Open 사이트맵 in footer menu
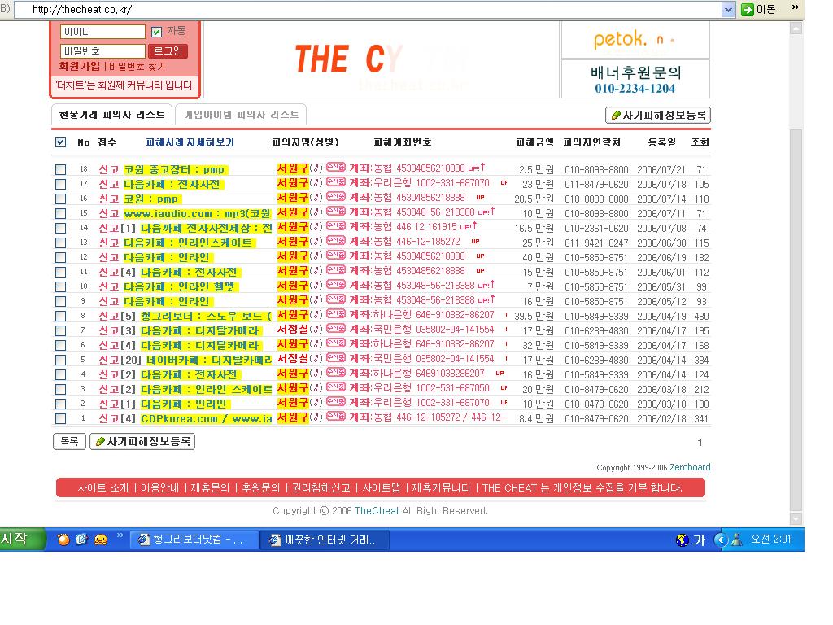The image size is (833, 625). pyautogui.click(x=382, y=488)
